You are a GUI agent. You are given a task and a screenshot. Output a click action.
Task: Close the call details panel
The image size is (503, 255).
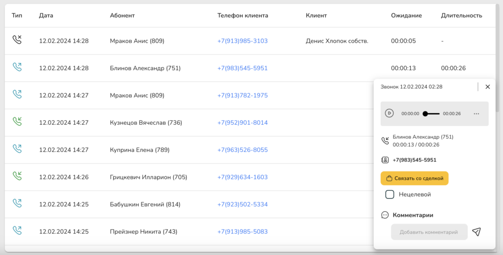[487, 86]
